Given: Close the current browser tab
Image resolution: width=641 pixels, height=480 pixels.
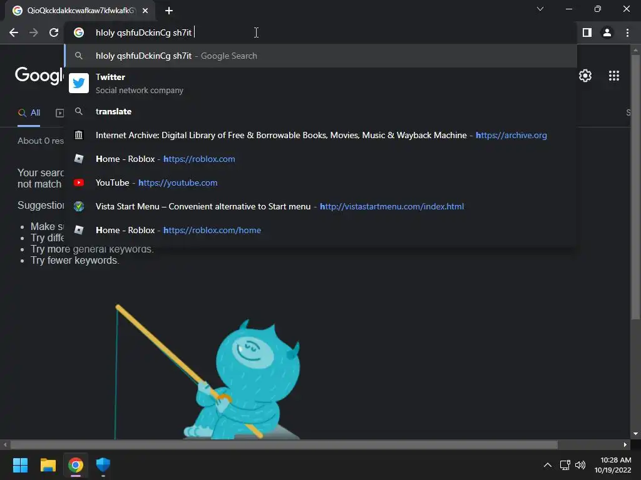Looking at the screenshot, I should (145, 11).
